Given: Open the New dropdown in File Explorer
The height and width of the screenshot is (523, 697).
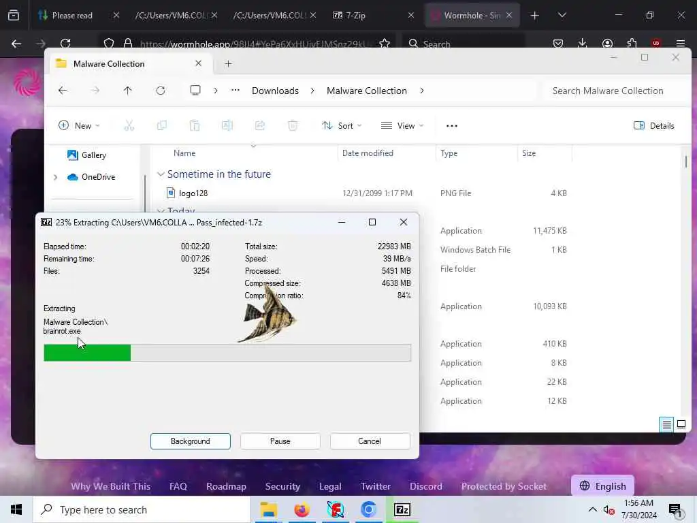Looking at the screenshot, I should pyautogui.click(x=79, y=126).
